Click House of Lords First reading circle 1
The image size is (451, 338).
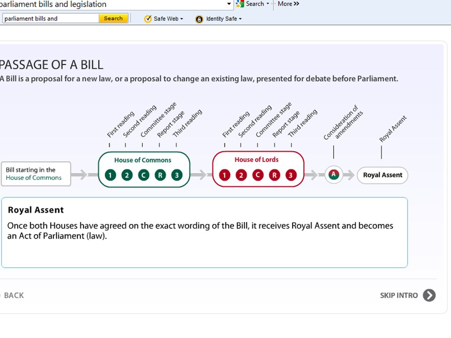[225, 175]
